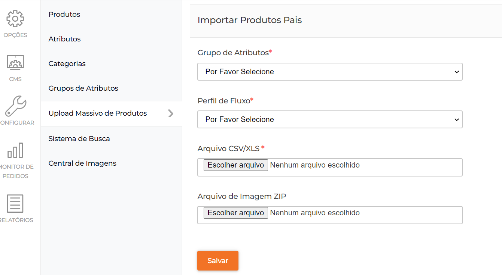Expand the Grupo de Atributos dropdown
This screenshot has height=275, width=502.
point(330,72)
